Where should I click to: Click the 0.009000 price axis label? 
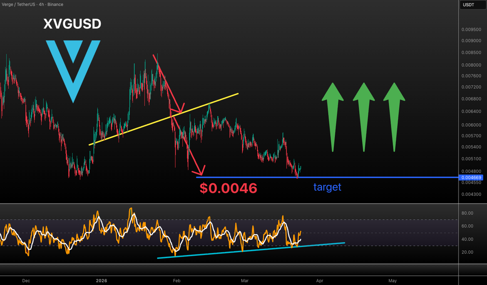[x=472, y=41]
